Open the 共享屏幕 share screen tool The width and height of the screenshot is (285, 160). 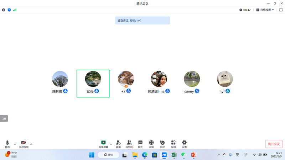point(103,143)
